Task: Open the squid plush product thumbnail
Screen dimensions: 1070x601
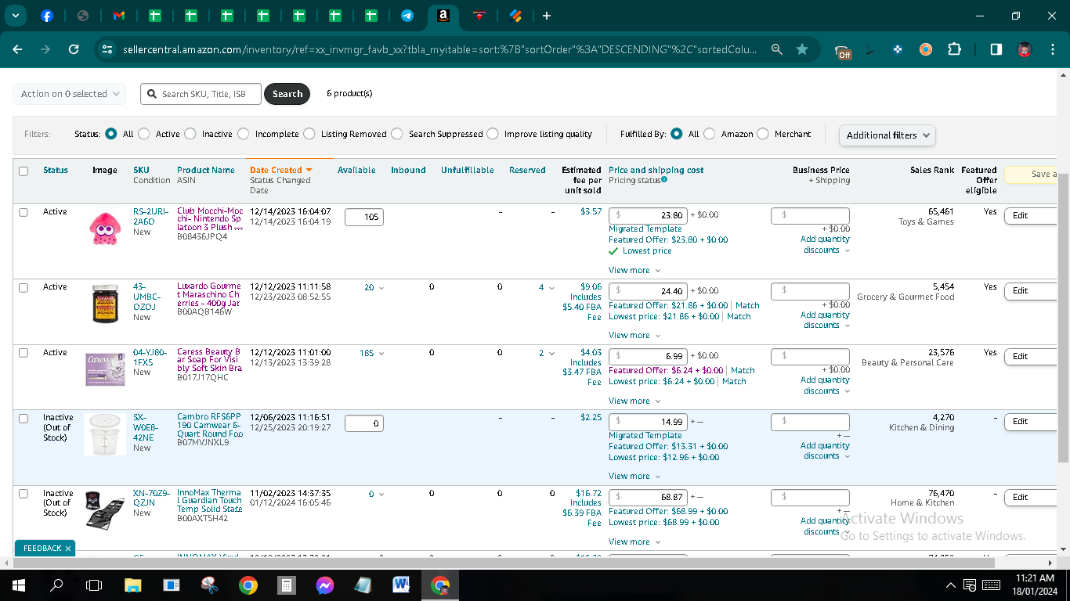Action: (x=105, y=228)
